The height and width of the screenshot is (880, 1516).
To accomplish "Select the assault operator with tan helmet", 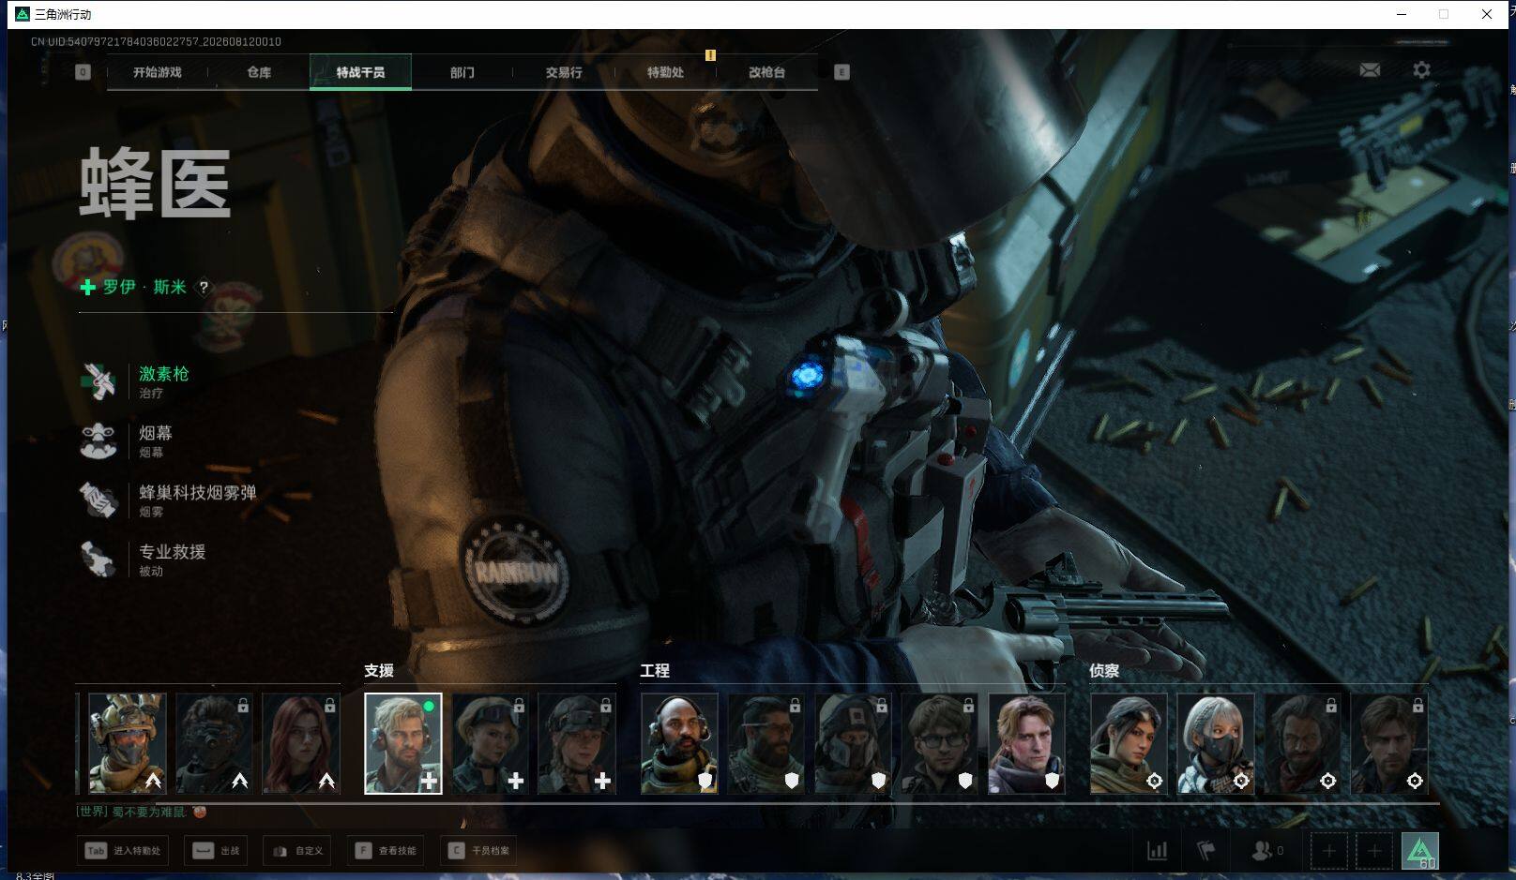I will point(128,743).
